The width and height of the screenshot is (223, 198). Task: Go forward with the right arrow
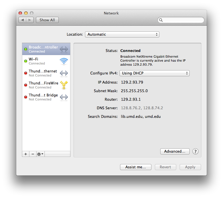[30, 20]
